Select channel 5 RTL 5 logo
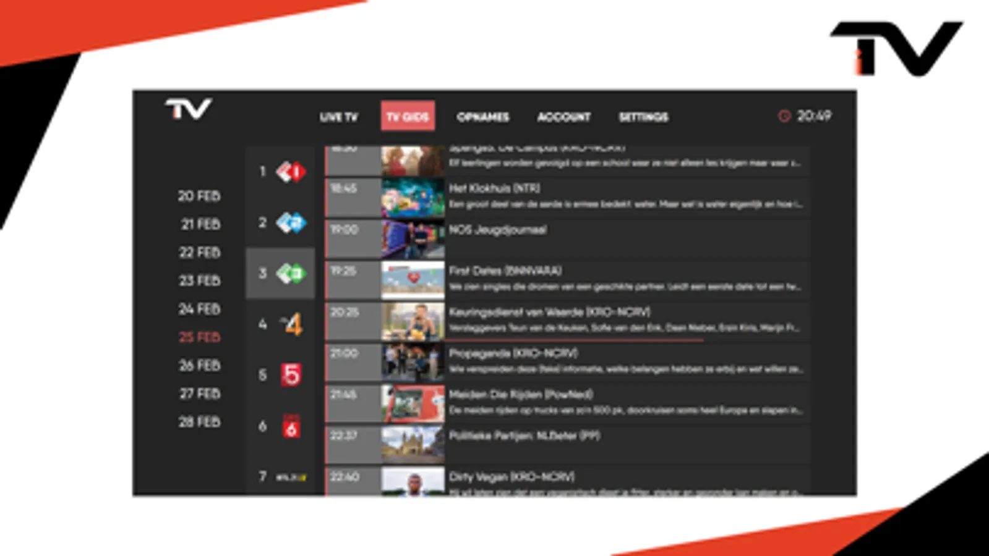The width and height of the screenshot is (989, 556). tap(291, 374)
